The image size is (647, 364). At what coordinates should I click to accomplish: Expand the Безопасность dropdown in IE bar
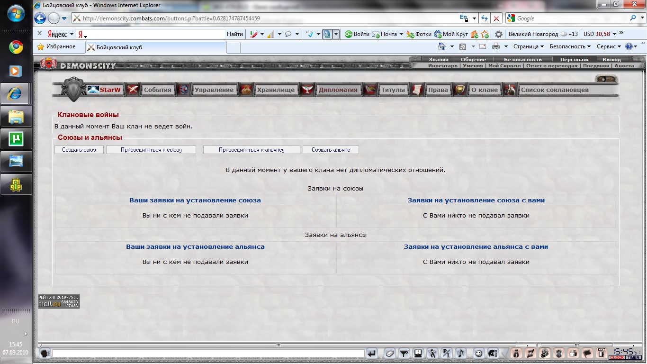click(x=570, y=46)
